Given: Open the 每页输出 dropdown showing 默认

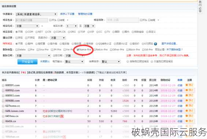Looking at the screenshot, I should (x=74, y=62).
